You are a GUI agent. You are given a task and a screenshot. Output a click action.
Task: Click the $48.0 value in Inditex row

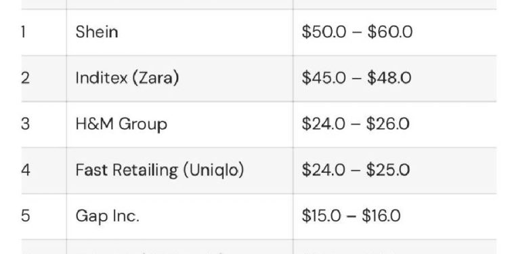(389, 78)
